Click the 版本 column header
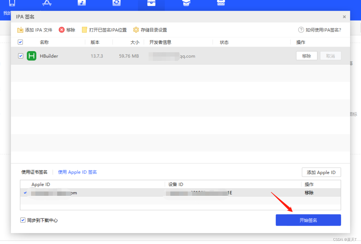 tap(95, 42)
